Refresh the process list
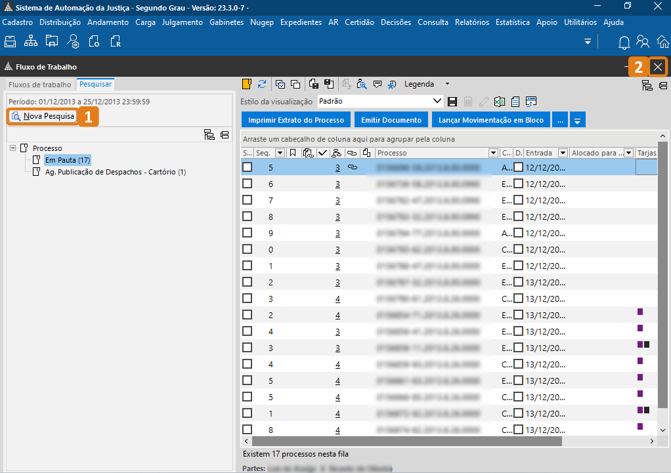The width and height of the screenshot is (671, 473). (x=262, y=84)
